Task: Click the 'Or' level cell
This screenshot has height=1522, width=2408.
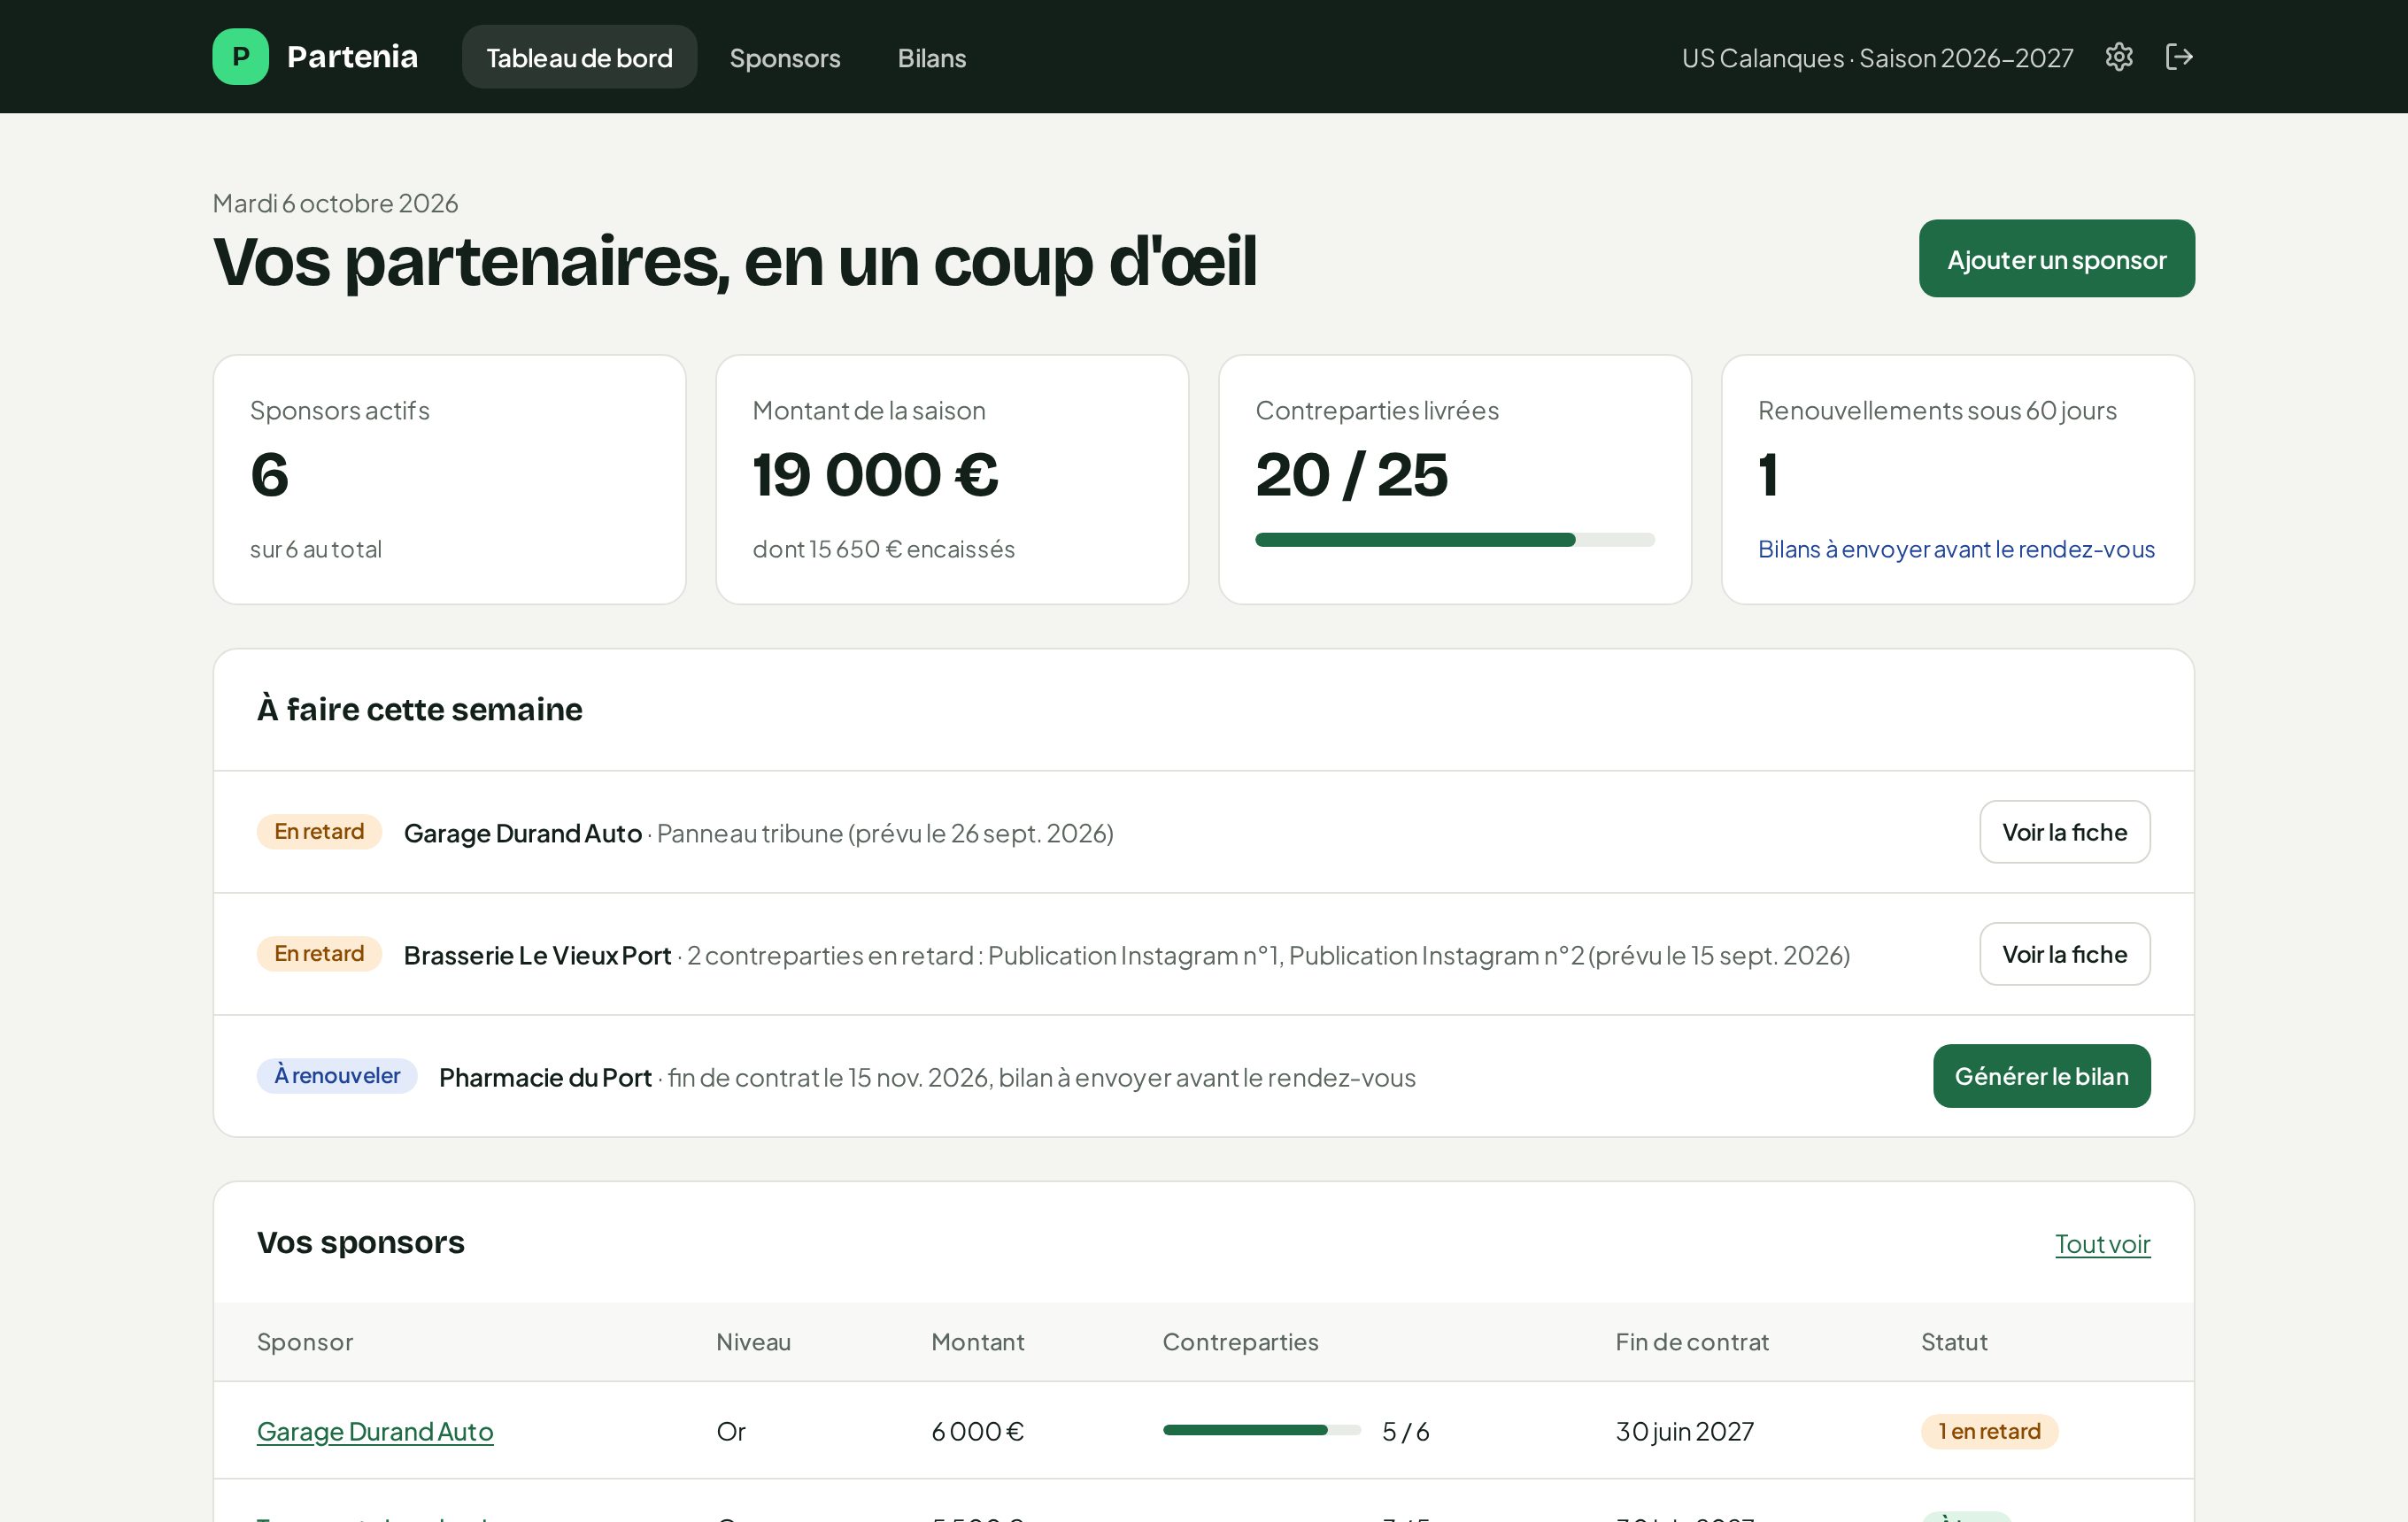Action: [731, 1431]
